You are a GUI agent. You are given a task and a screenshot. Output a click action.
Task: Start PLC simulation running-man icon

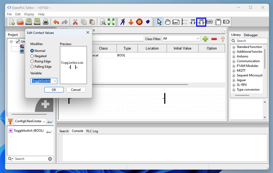coord(123,22)
